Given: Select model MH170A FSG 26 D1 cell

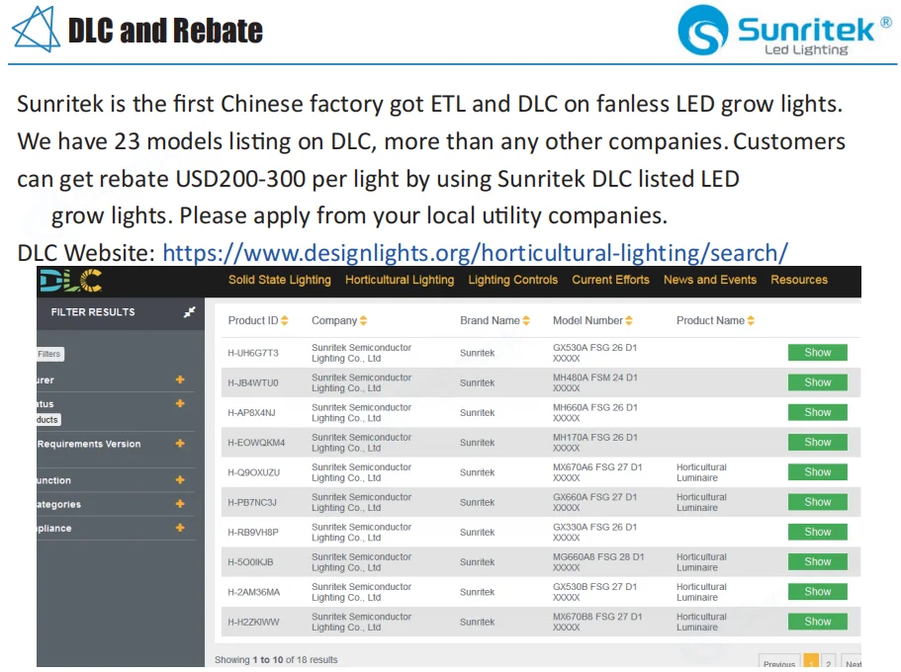Looking at the screenshot, I should (594, 443).
